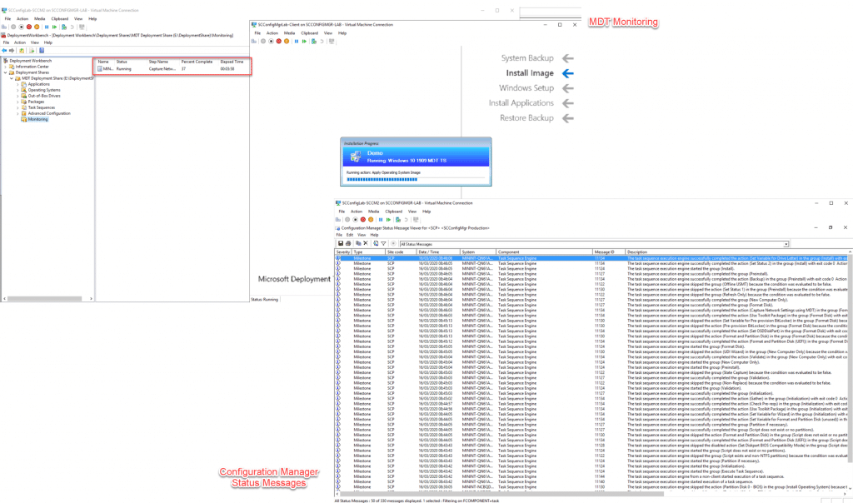Open Deployment Workbench help via the blue icon

coord(41,51)
